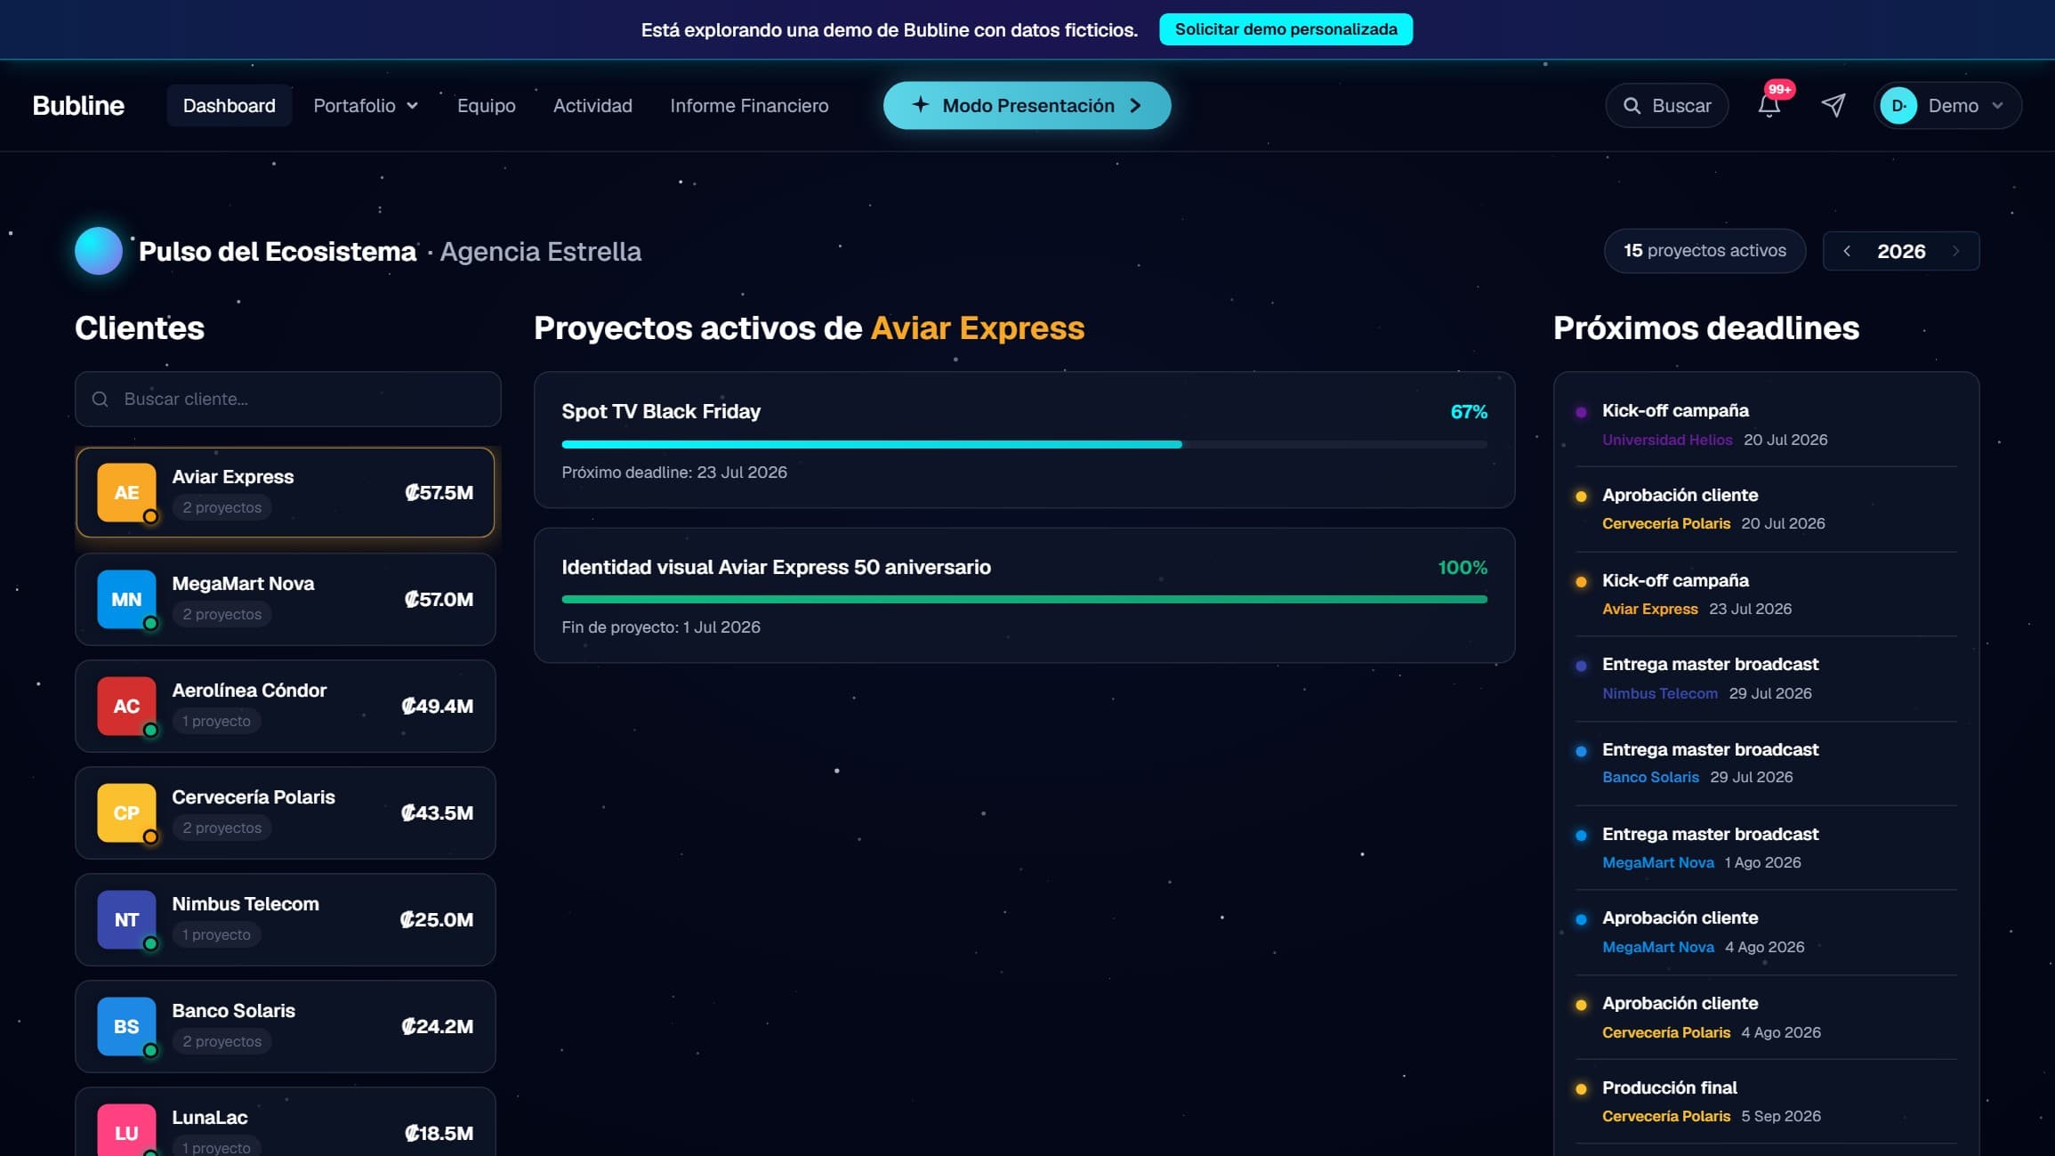Start Modo Presentación
The height and width of the screenshot is (1156, 2055).
point(1027,106)
